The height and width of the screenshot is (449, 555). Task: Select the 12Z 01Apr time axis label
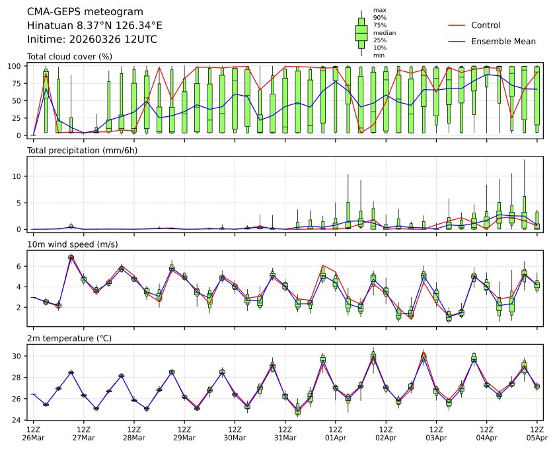point(336,433)
